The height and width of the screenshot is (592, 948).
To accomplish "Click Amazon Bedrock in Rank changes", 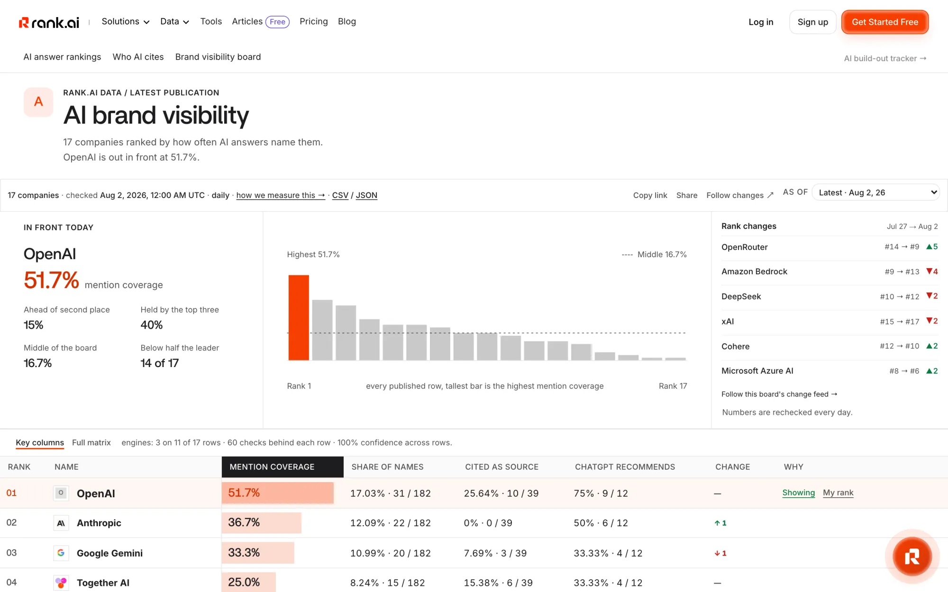I will click(x=754, y=271).
